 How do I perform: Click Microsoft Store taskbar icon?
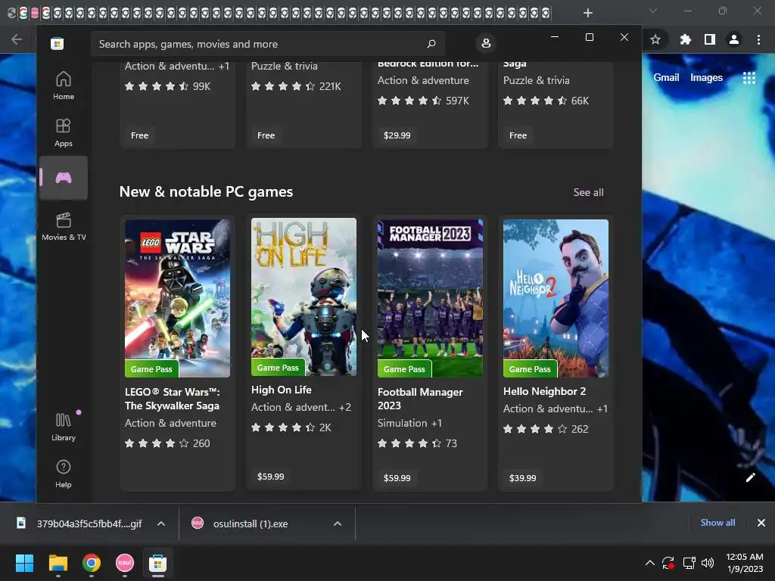(x=157, y=563)
